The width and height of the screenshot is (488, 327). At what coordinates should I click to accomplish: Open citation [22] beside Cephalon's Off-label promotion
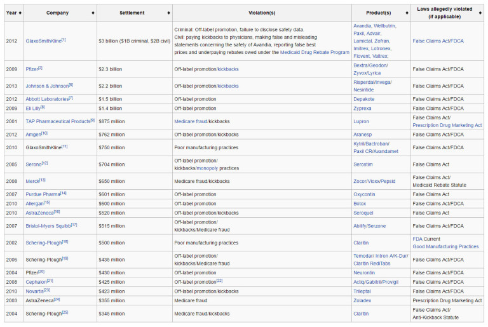click(219, 281)
